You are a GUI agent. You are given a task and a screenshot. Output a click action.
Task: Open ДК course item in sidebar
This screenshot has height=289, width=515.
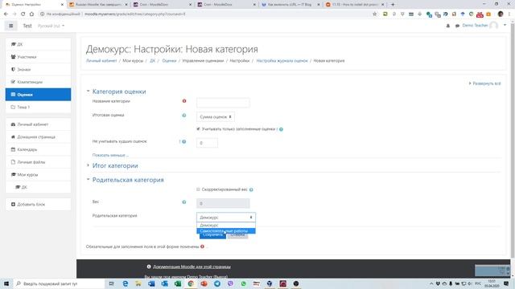(x=38, y=44)
